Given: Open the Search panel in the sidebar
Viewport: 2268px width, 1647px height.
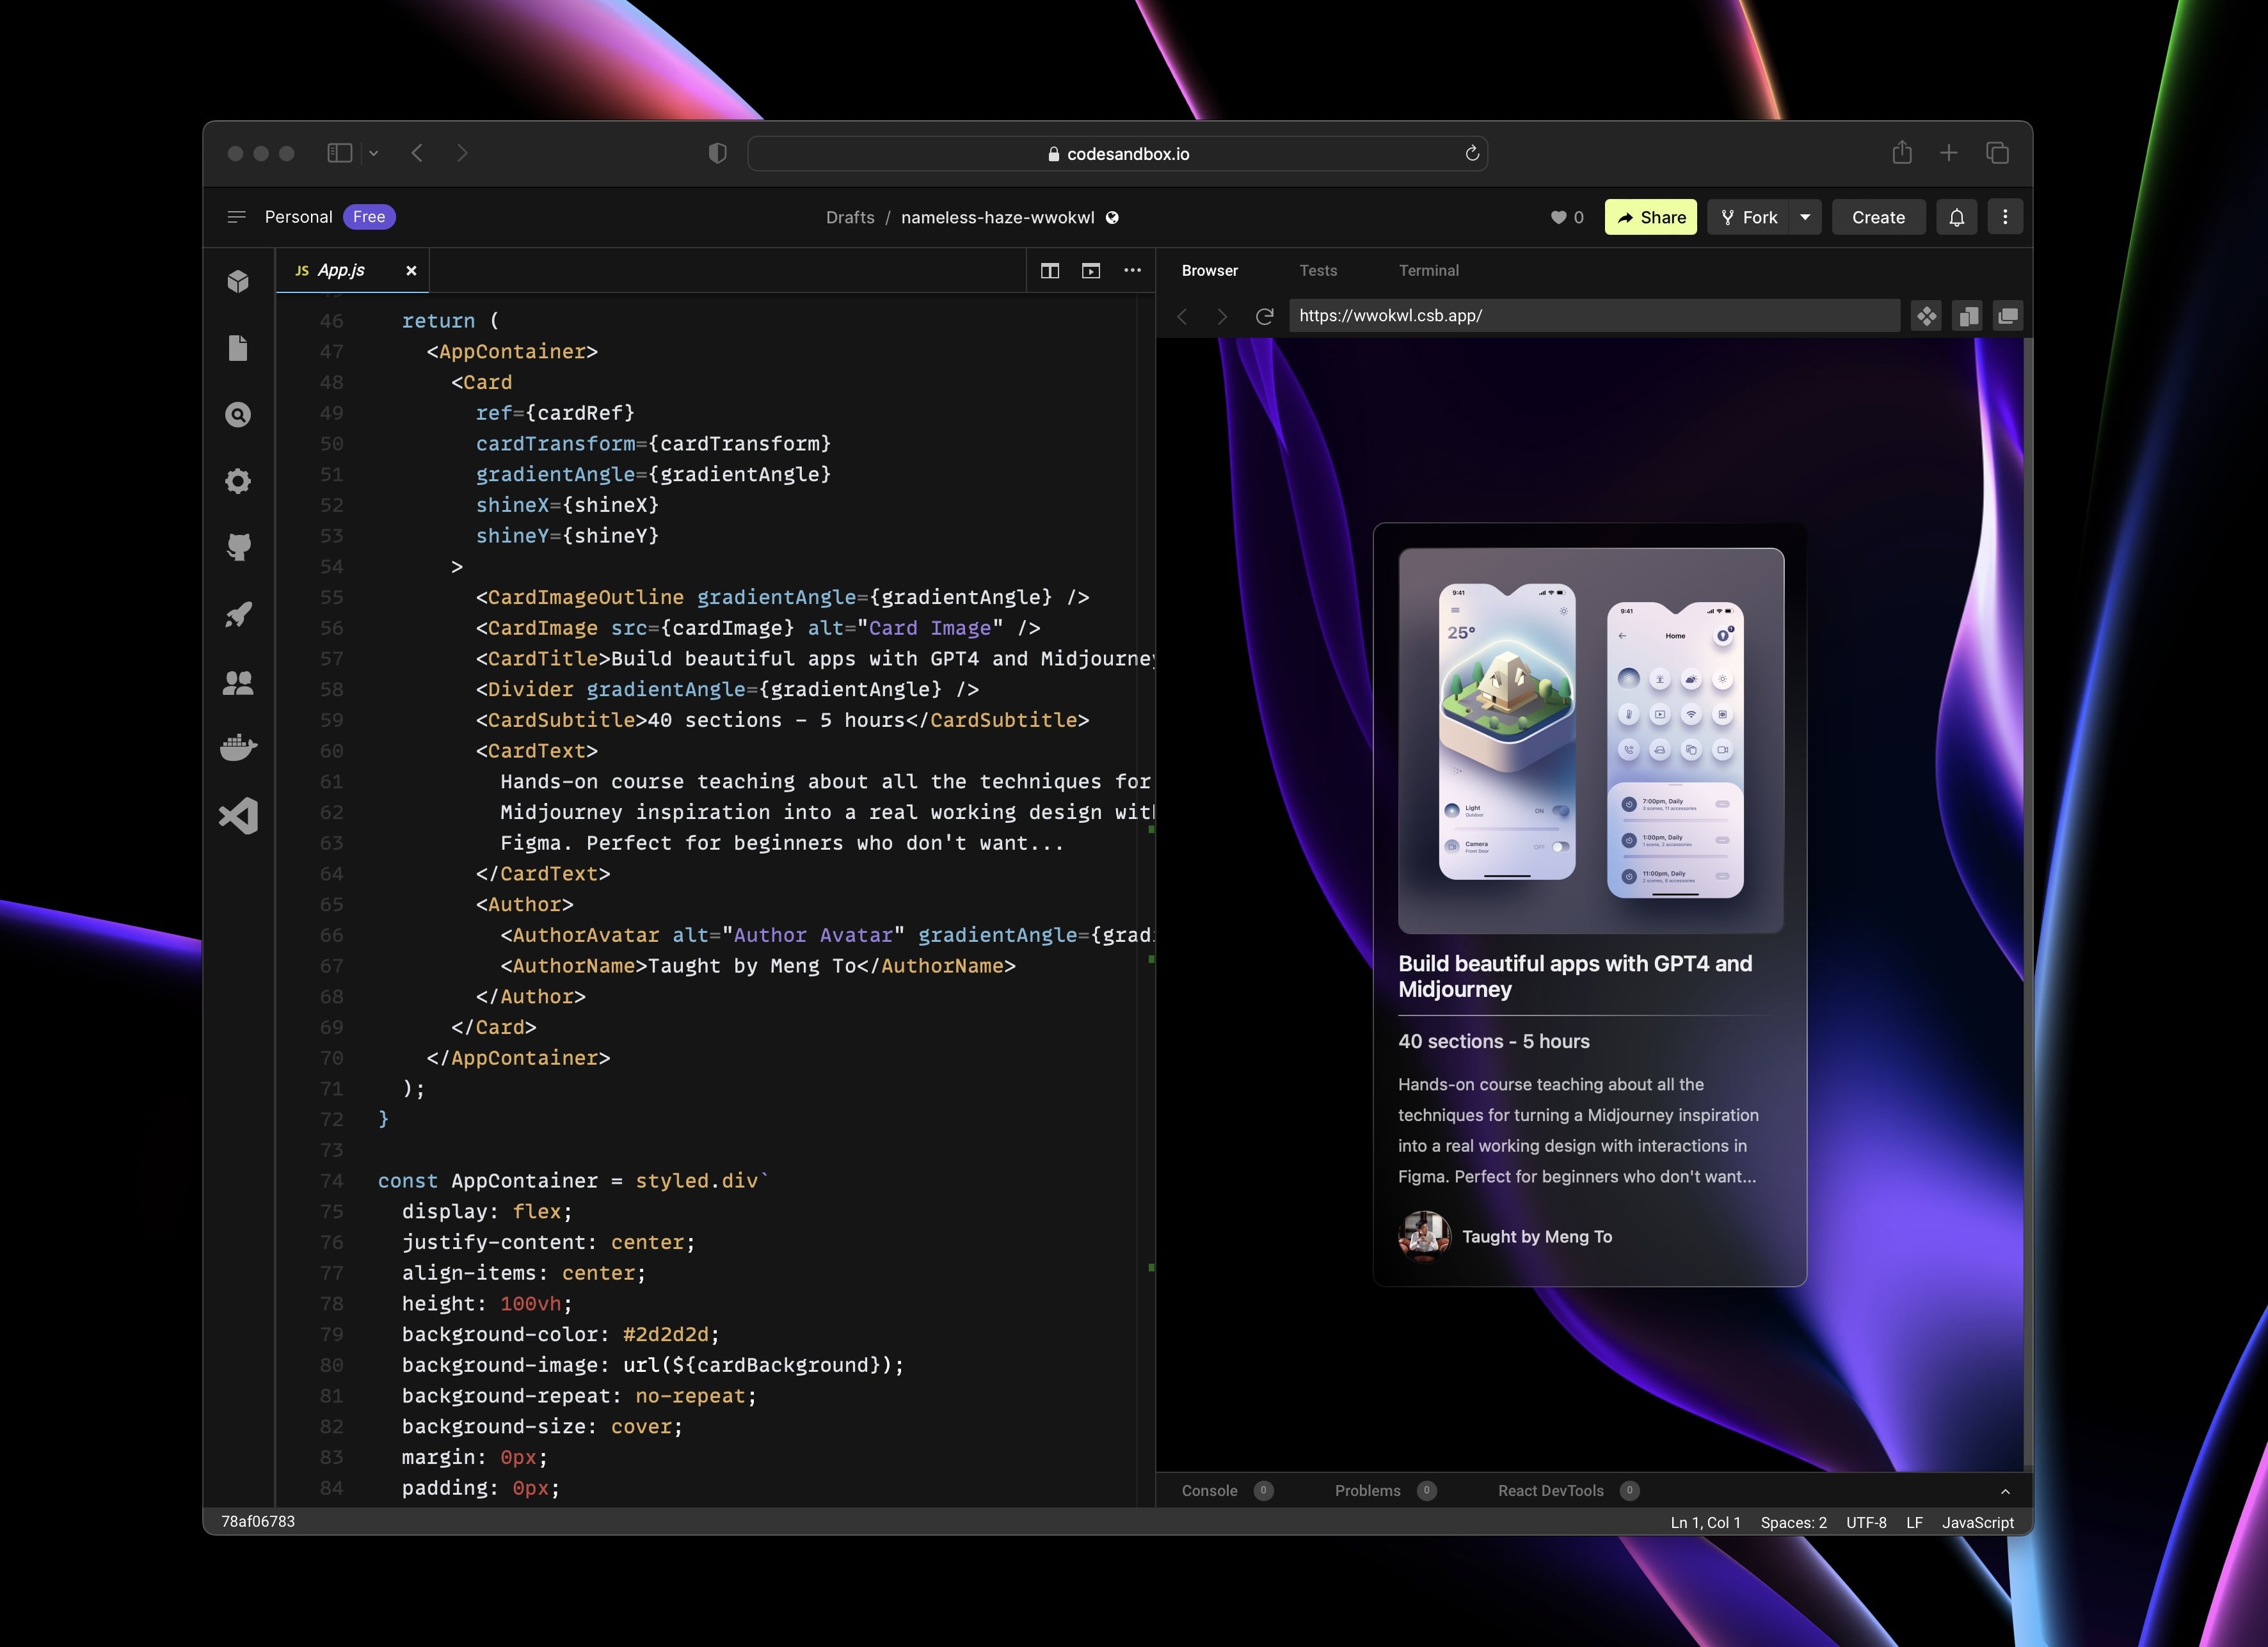Looking at the screenshot, I should click(238, 414).
